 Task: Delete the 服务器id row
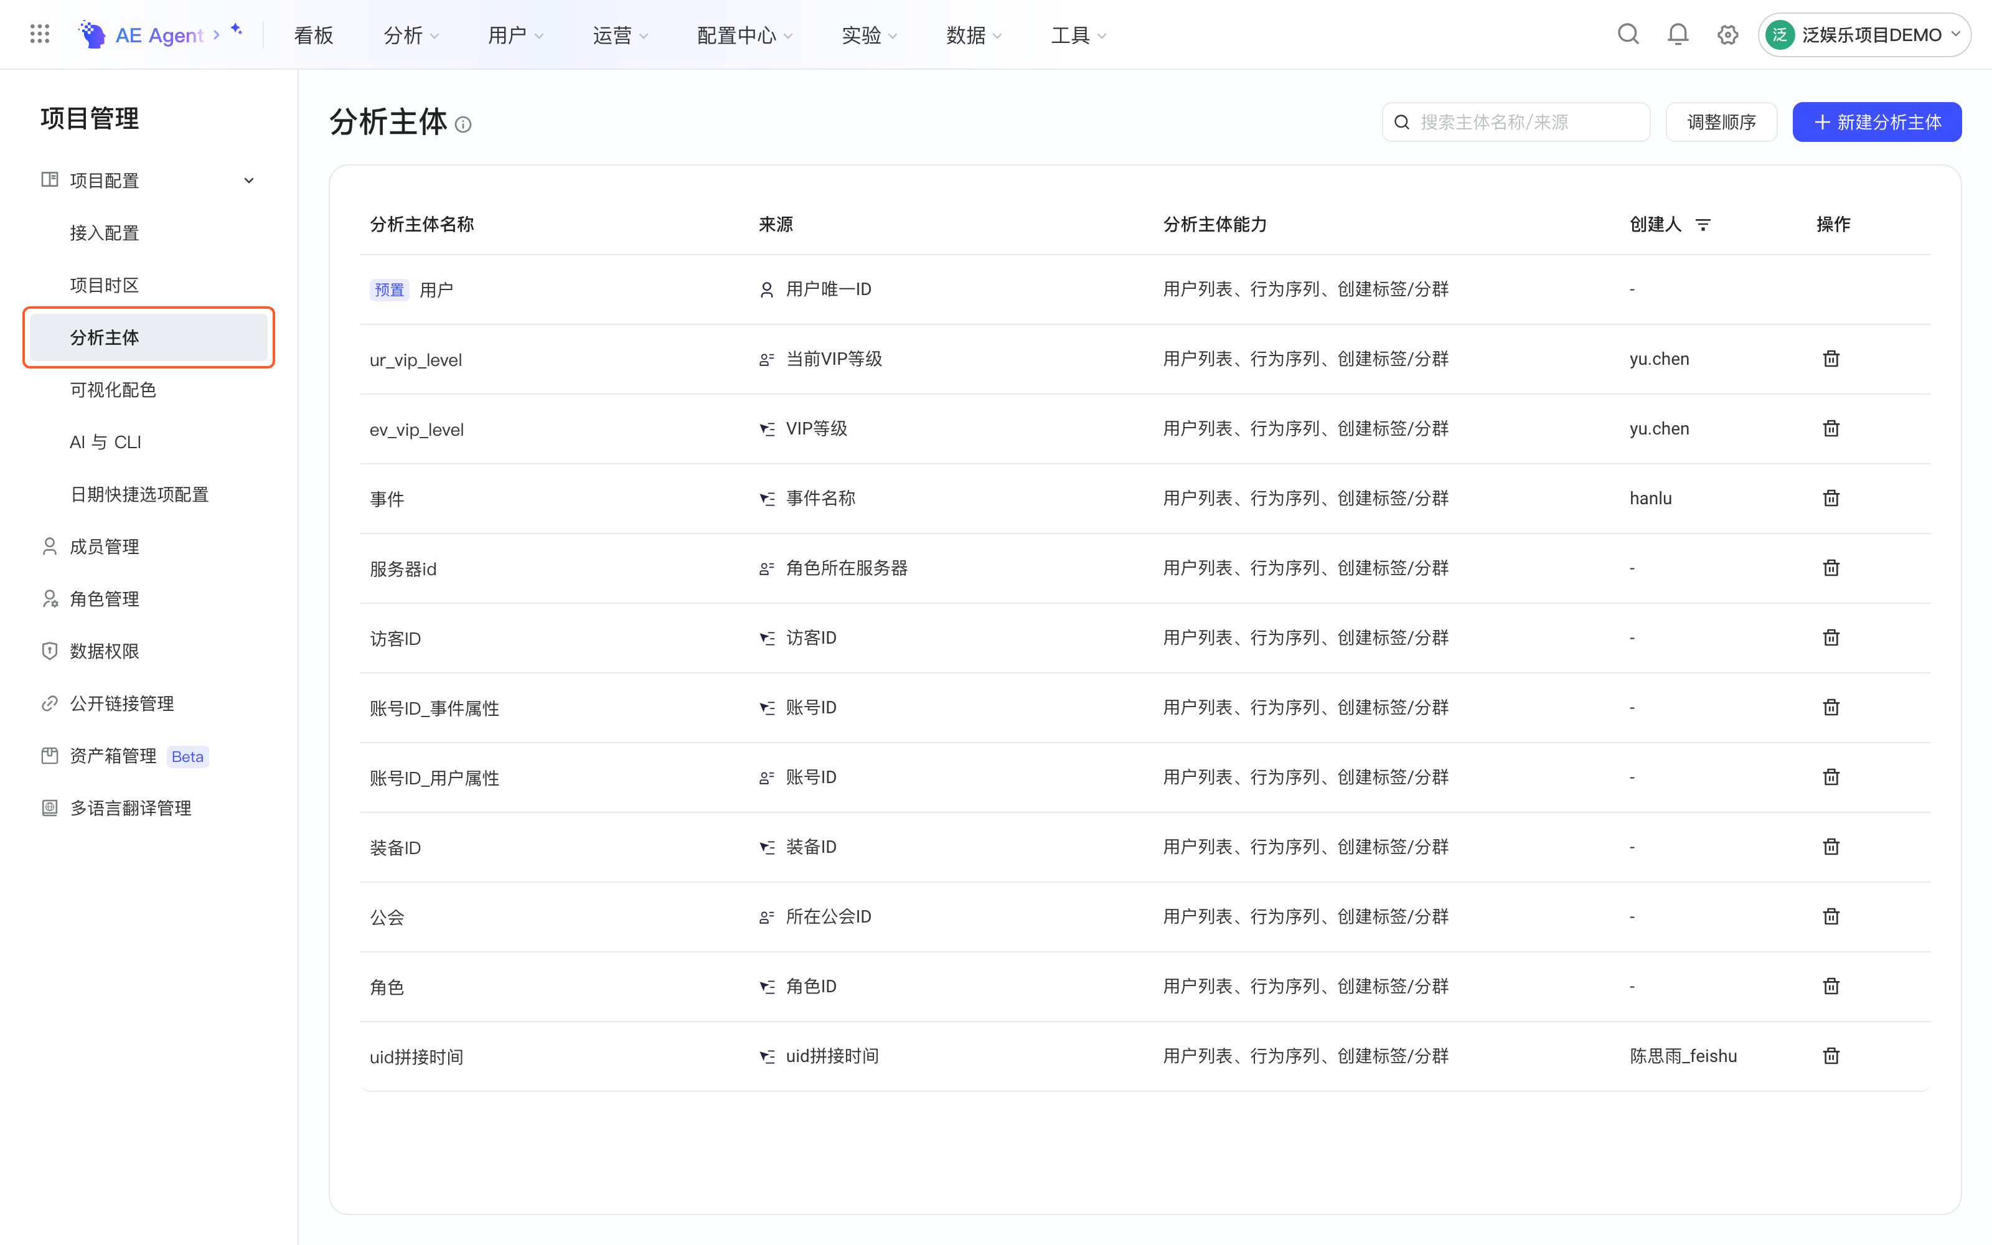click(1831, 568)
